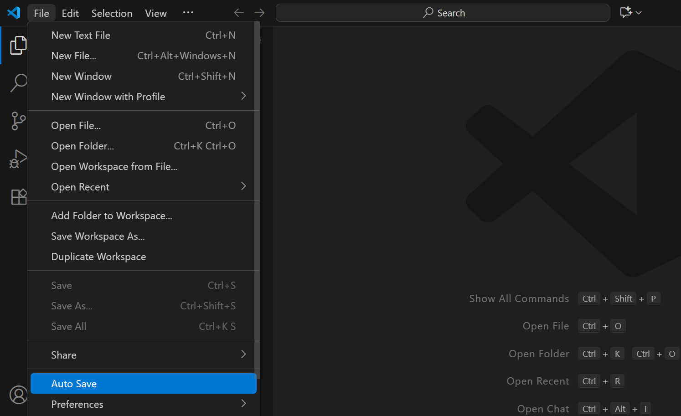Click the Go Back arrow

coord(238,12)
